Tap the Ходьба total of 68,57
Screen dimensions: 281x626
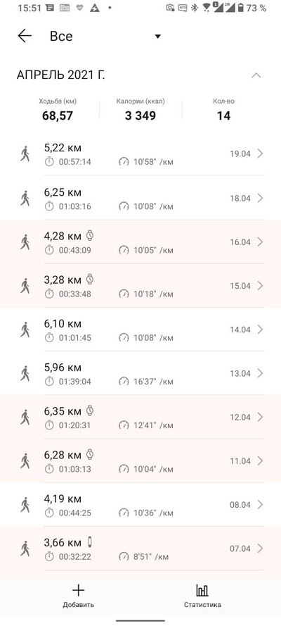58,115
